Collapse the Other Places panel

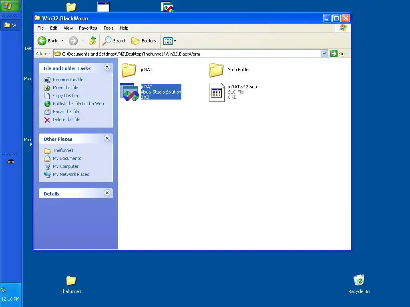click(107, 138)
